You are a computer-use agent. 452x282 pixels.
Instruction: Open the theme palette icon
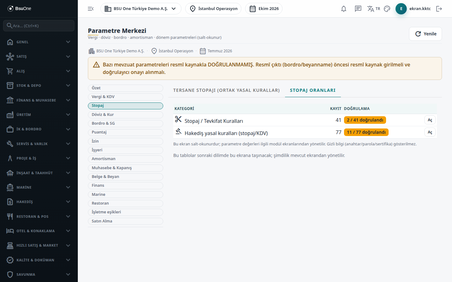point(387,9)
